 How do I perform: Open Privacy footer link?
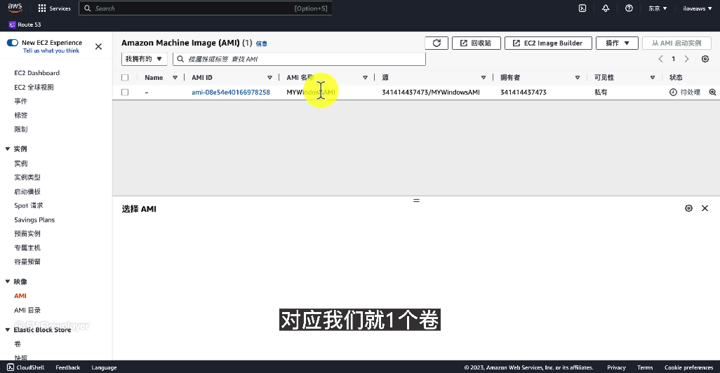tap(616, 367)
